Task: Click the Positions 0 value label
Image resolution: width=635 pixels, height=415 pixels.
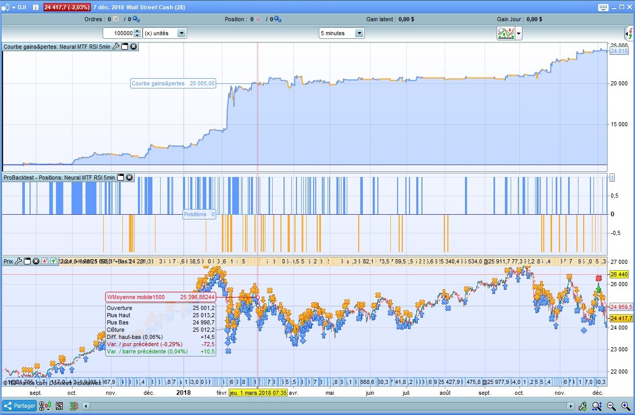Action: 199,214
